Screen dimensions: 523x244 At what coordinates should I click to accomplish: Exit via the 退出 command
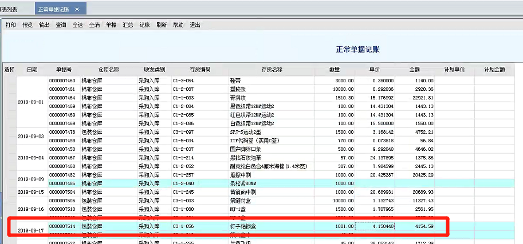point(195,25)
